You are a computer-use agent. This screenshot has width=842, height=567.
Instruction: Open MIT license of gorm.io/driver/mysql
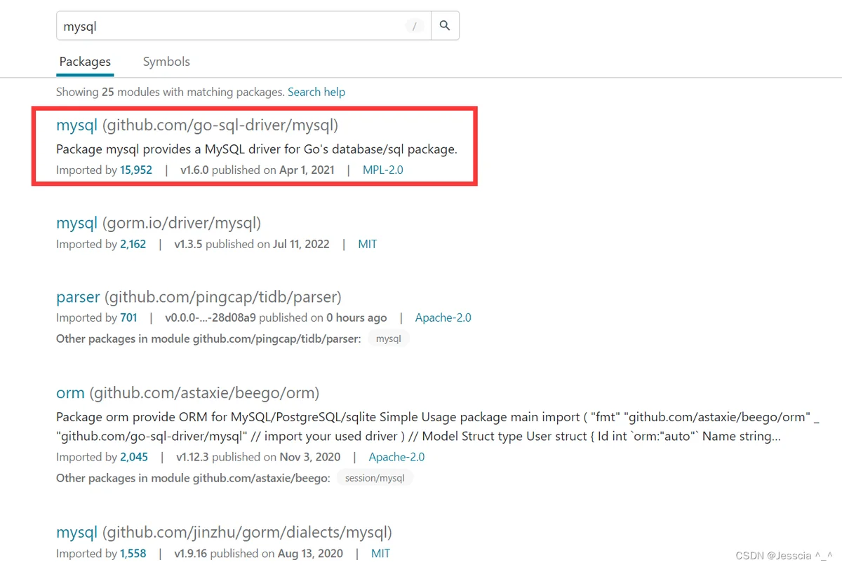click(368, 244)
